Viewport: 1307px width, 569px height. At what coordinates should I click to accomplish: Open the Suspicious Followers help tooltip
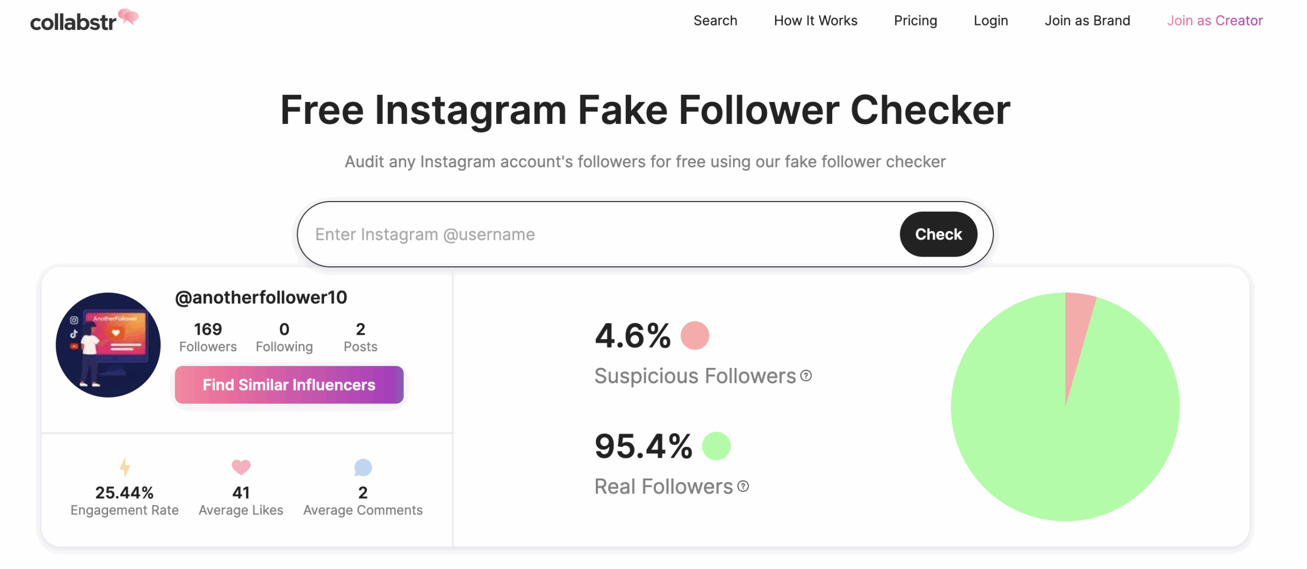coord(807,377)
